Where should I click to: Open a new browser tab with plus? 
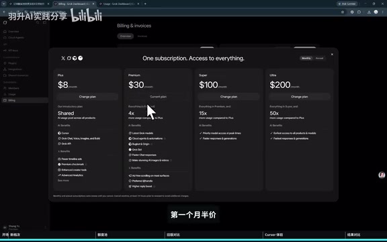[x=145, y=4]
